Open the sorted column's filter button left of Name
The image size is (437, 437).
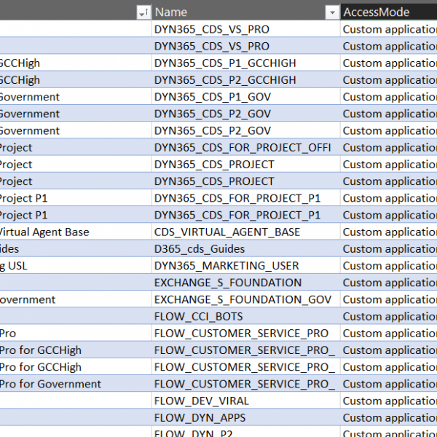click(143, 12)
